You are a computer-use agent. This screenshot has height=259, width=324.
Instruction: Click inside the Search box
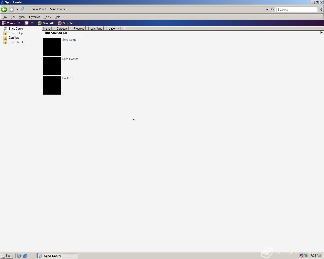pos(297,9)
